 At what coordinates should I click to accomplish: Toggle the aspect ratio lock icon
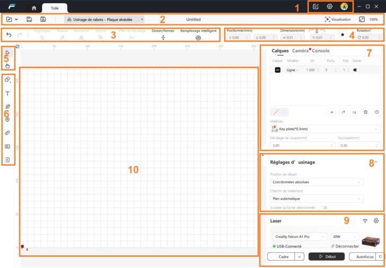click(x=317, y=31)
